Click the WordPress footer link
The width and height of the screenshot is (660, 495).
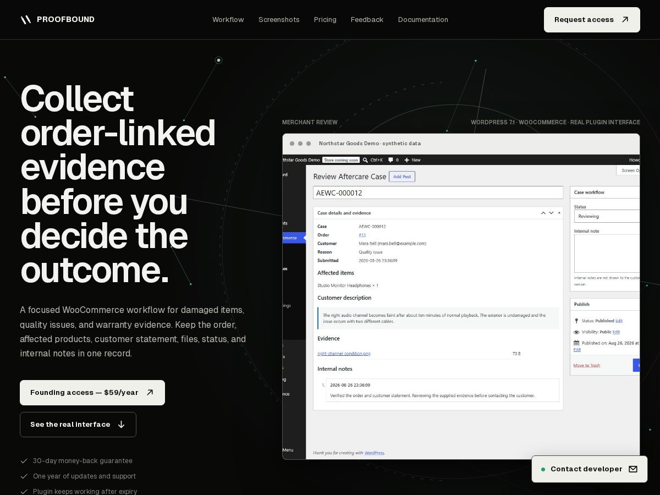(374, 453)
